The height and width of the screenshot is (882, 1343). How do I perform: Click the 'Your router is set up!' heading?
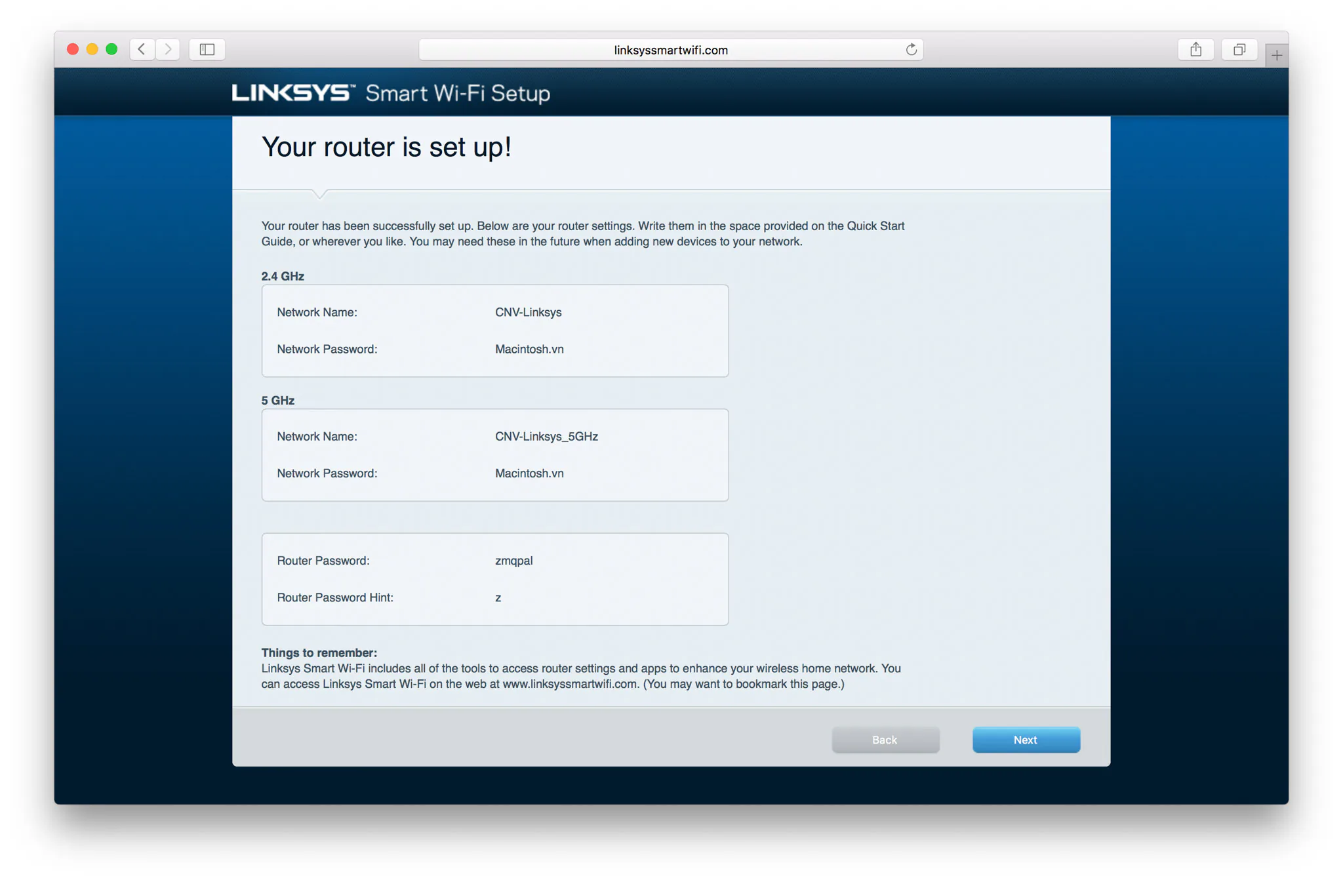point(386,147)
